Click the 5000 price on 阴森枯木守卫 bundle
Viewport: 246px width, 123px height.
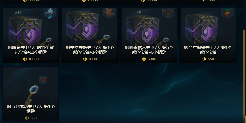149,59
